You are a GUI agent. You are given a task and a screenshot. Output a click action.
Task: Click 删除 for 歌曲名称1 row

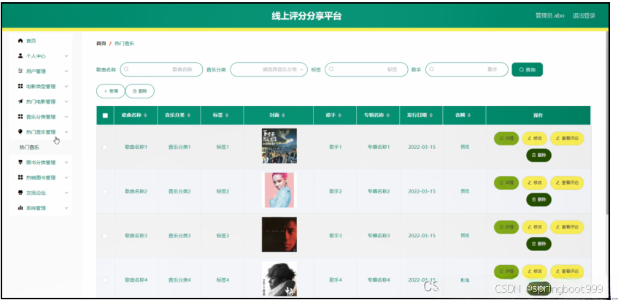(538, 155)
